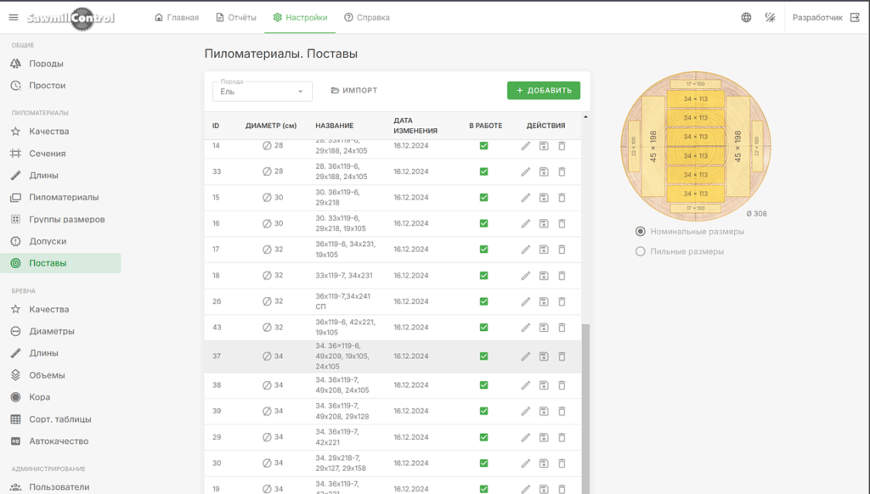870x494 pixels.
Task: Delete the row with ID 18
Action: point(562,276)
